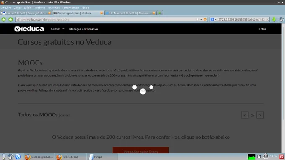The height and width of the screenshot is (160, 285).
Task: Open the Favoritos menu
Action: click(54, 8)
